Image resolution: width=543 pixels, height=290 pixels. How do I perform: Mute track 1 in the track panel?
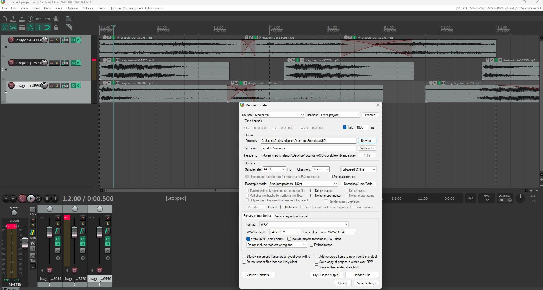pyautogui.click(x=52, y=40)
